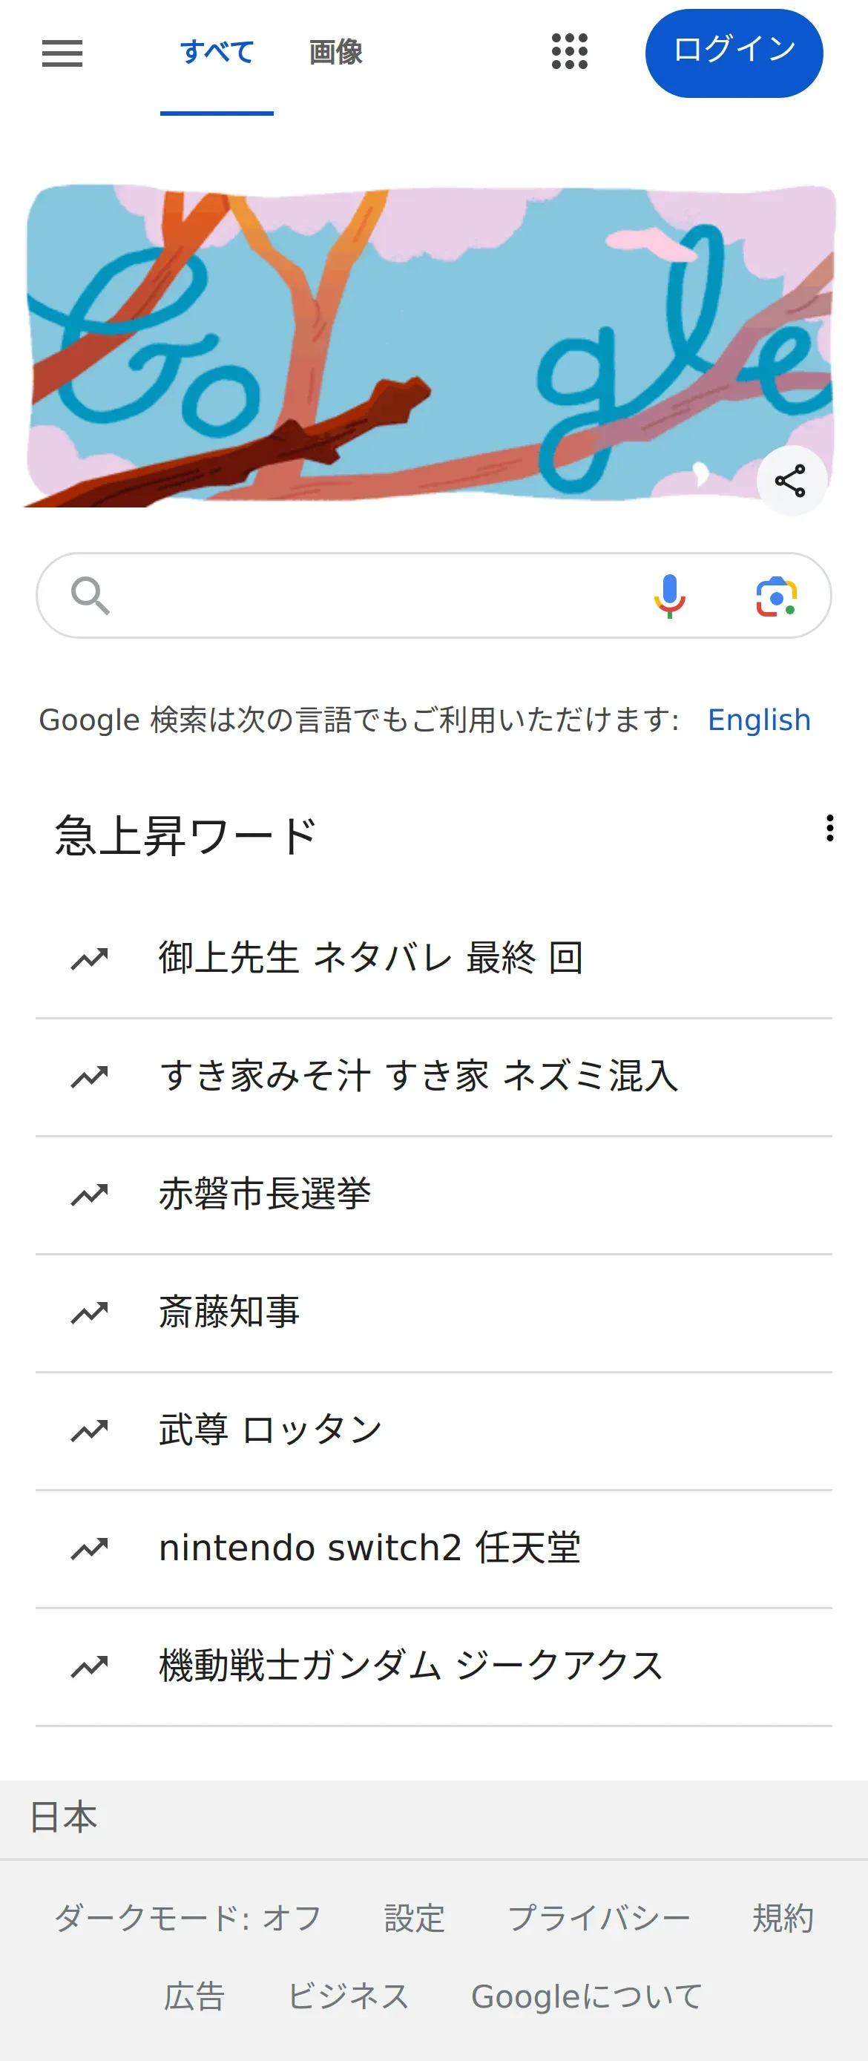
Task: Open trending searches three-dot options
Action: (829, 828)
